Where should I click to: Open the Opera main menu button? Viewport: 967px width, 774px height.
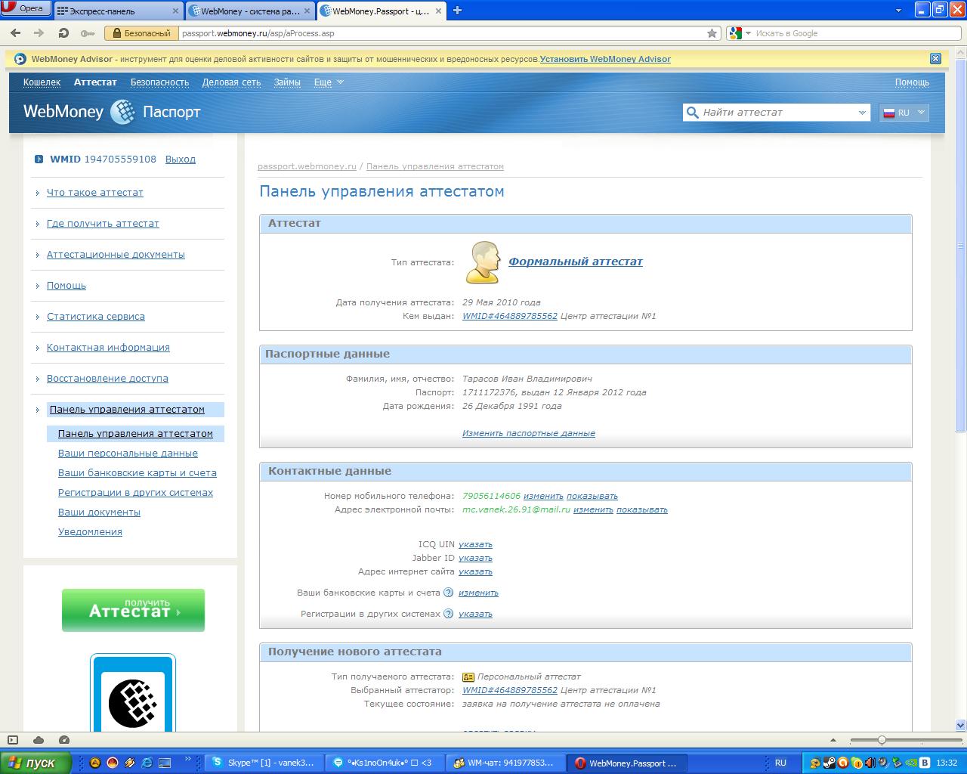[x=26, y=9]
